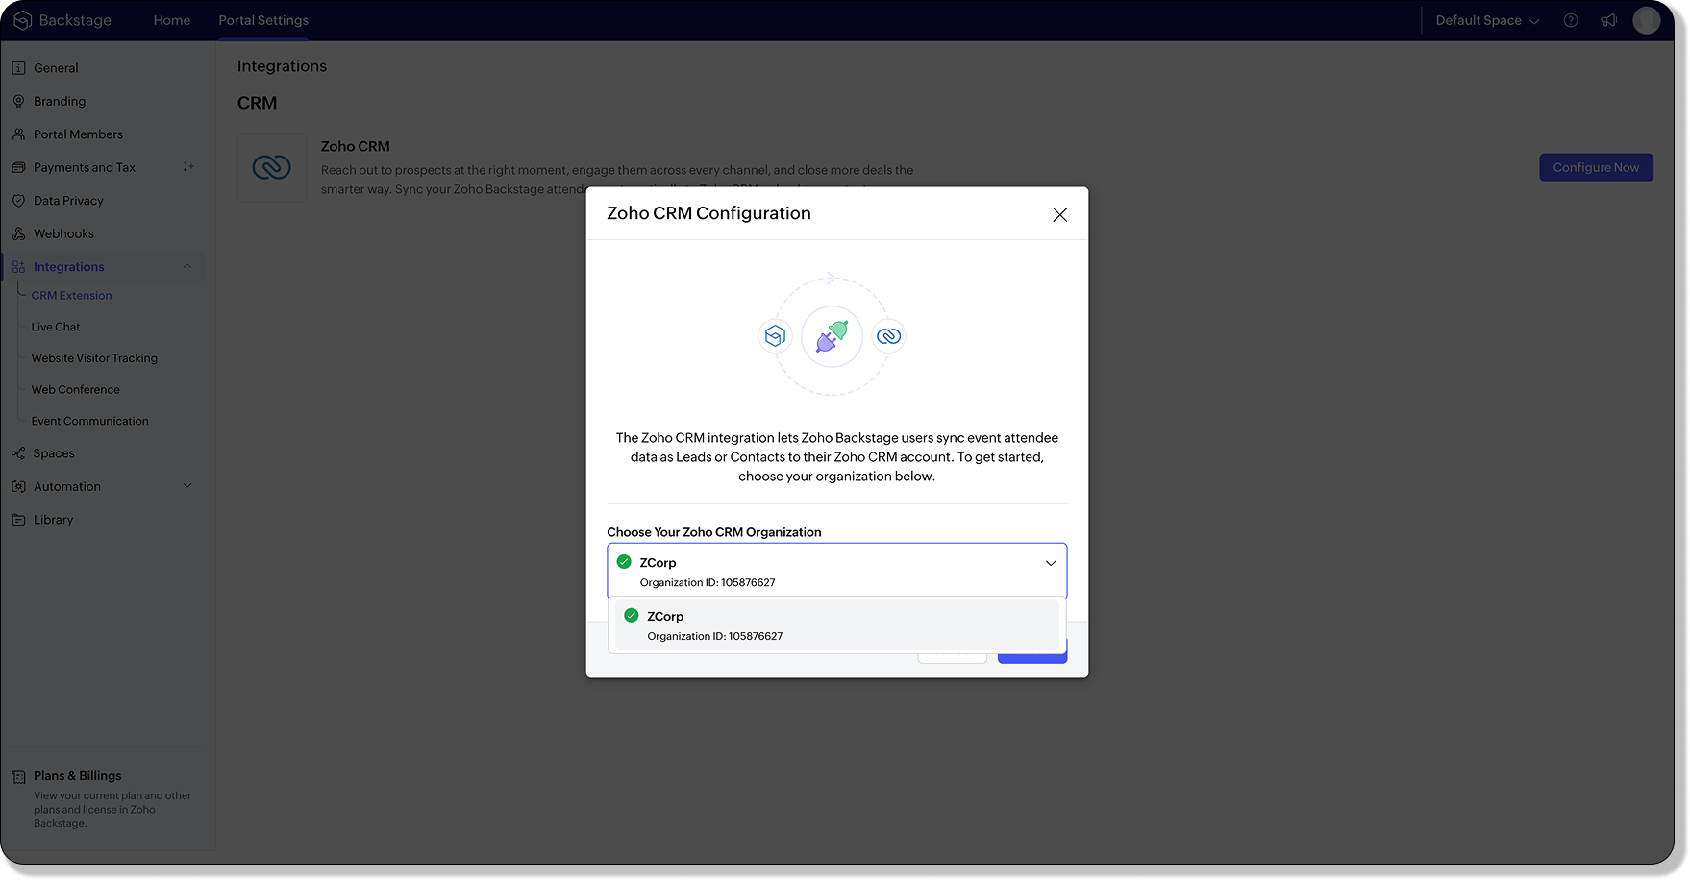The image size is (1690, 880).
Task: Open Branding settings
Action: click(60, 101)
